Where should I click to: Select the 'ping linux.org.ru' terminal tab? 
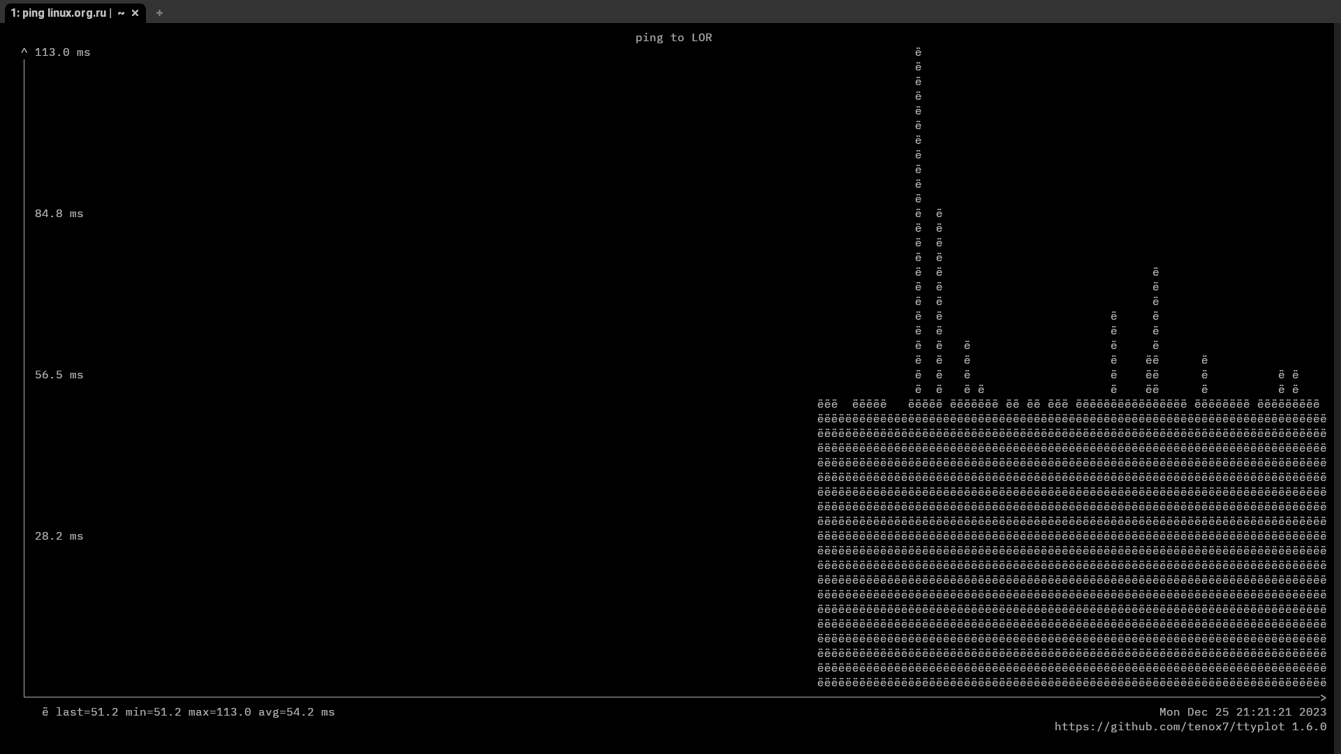pyautogui.click(x=75, y=13)
